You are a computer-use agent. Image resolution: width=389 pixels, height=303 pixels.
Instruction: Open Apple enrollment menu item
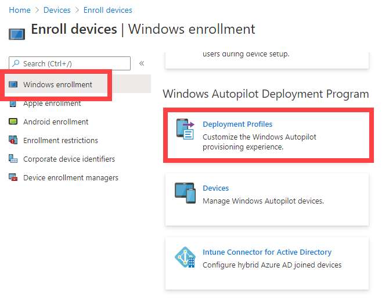(x=52, y=104)
